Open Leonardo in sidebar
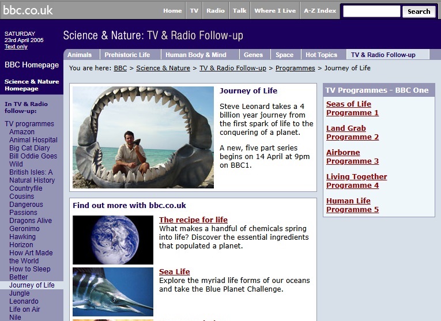Image resolution: width=441 pixels, height=321 pixels. pyautogui.click(x=24, y=301)
